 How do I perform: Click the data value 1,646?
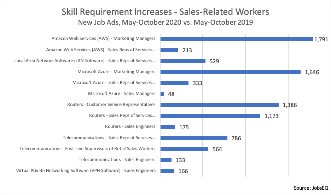(312, 72)
